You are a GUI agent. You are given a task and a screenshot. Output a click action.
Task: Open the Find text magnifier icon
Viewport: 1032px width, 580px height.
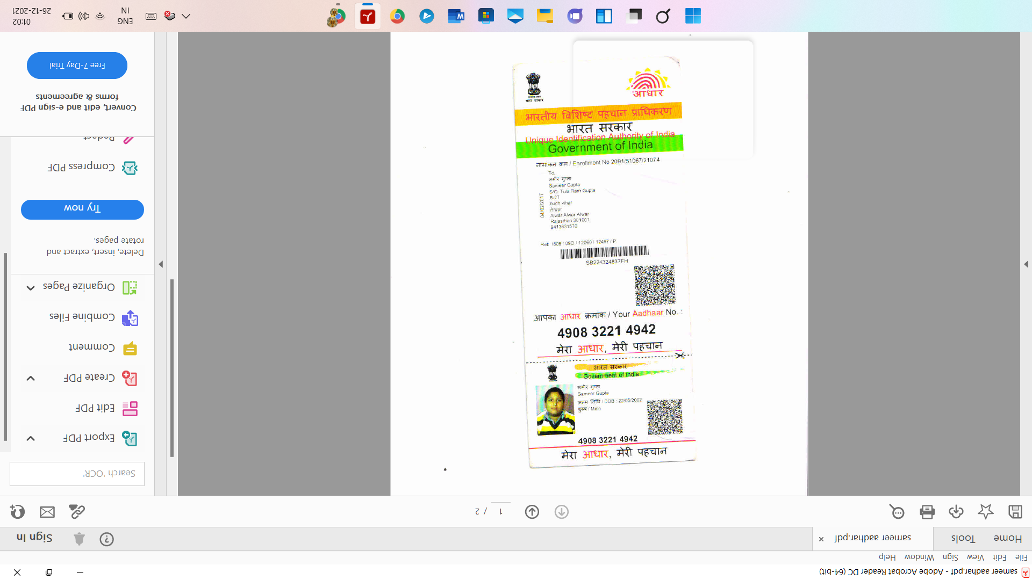897,512
